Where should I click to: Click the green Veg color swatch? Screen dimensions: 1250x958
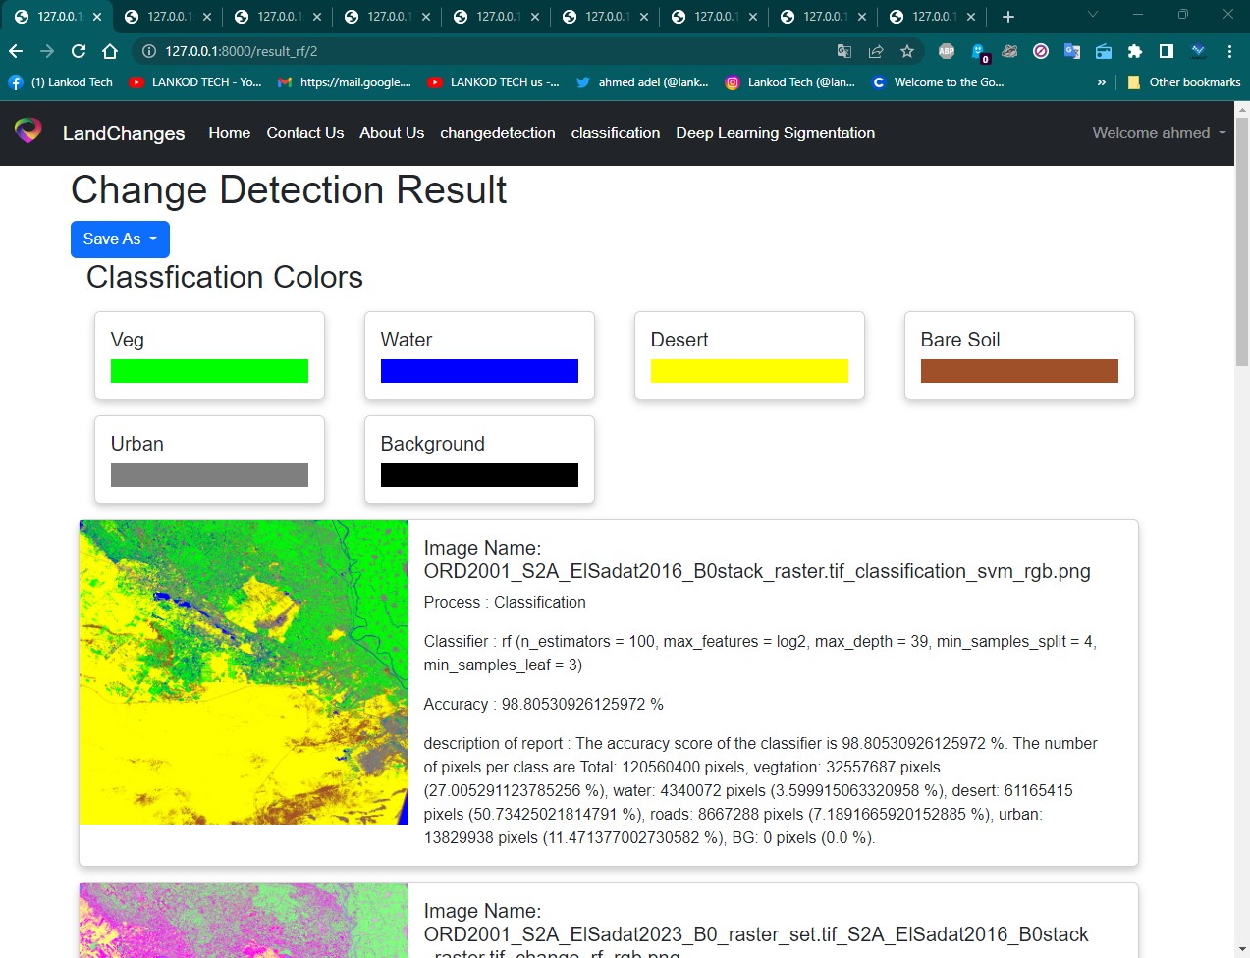click(209, 371)
